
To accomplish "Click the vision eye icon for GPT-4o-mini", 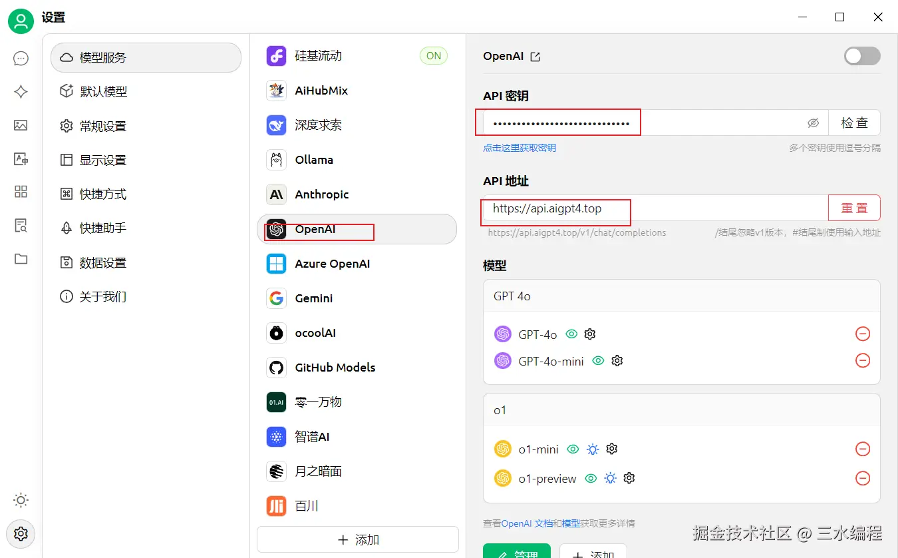I will click(598, 360).
